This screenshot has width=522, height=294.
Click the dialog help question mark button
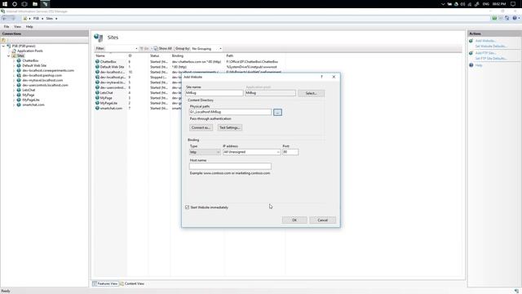pos(321,77)
